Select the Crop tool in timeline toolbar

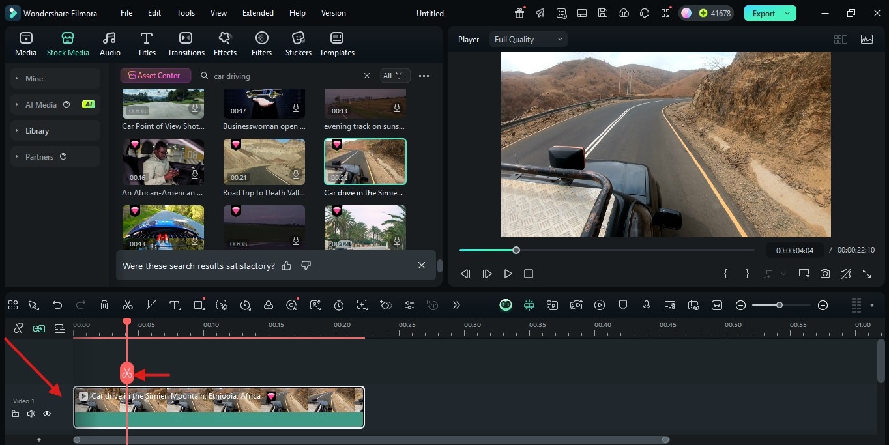click(x=151, y=305)
